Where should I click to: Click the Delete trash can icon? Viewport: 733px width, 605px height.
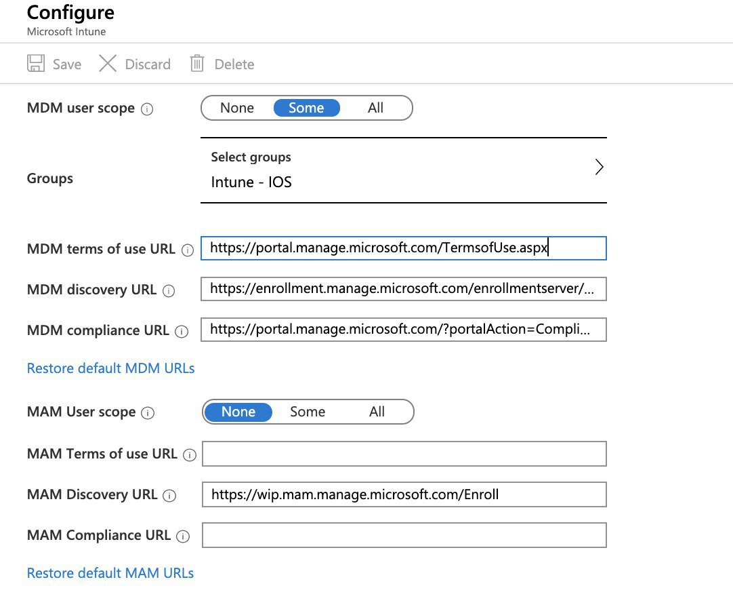point(197,63)
